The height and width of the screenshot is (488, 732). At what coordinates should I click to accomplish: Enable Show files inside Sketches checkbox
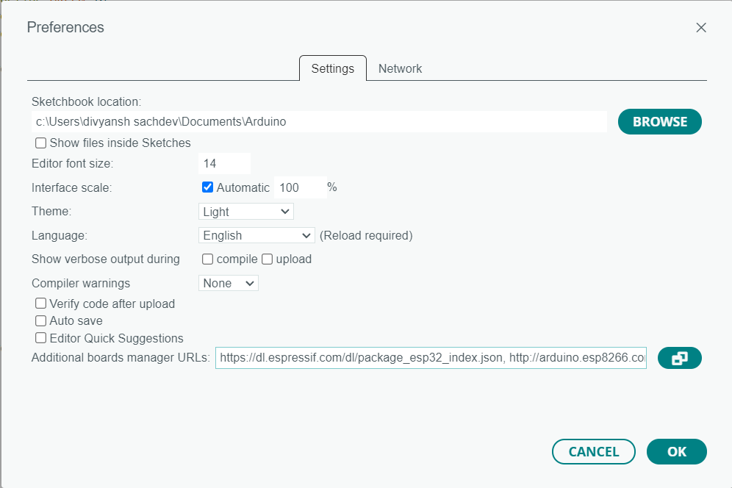(41, 143)
